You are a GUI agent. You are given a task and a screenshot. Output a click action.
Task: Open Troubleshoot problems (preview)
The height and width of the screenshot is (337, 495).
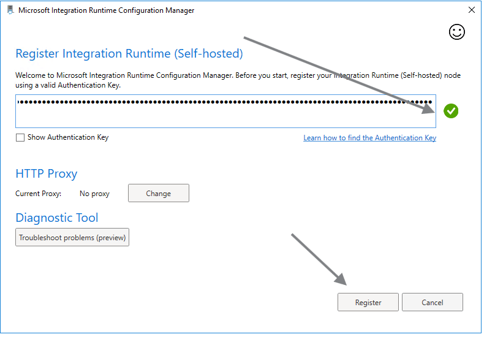click(72, 238)
